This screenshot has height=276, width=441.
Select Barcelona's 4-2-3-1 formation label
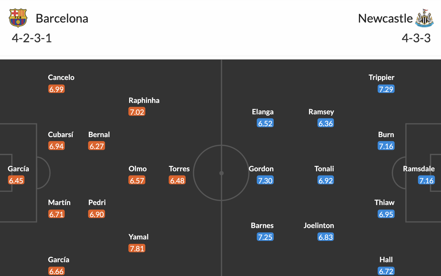pyautogui.click(x=32, y=38)
